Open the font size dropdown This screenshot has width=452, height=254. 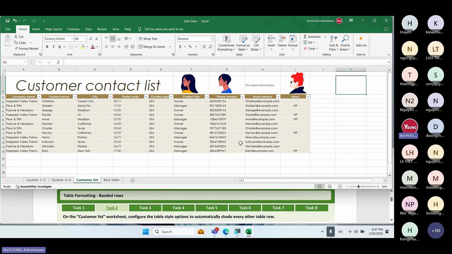click(85, 39)
